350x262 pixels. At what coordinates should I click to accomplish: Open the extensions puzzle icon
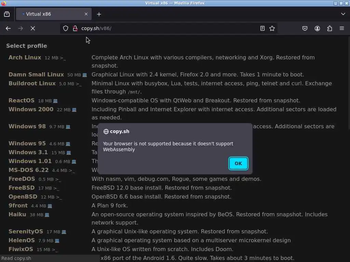(x=330, y=28)
